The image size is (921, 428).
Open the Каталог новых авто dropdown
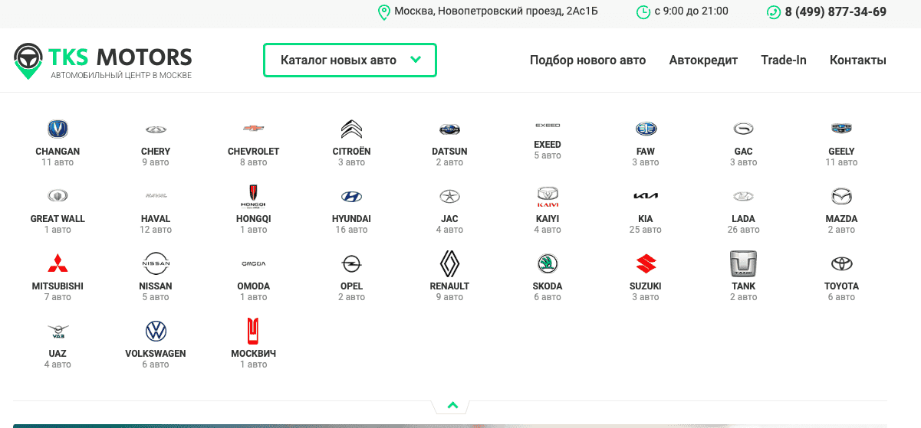pos(338,60)
